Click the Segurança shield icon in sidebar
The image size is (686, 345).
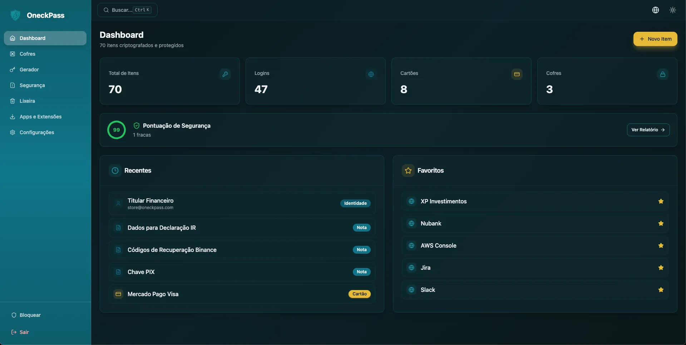coord(13,85)
